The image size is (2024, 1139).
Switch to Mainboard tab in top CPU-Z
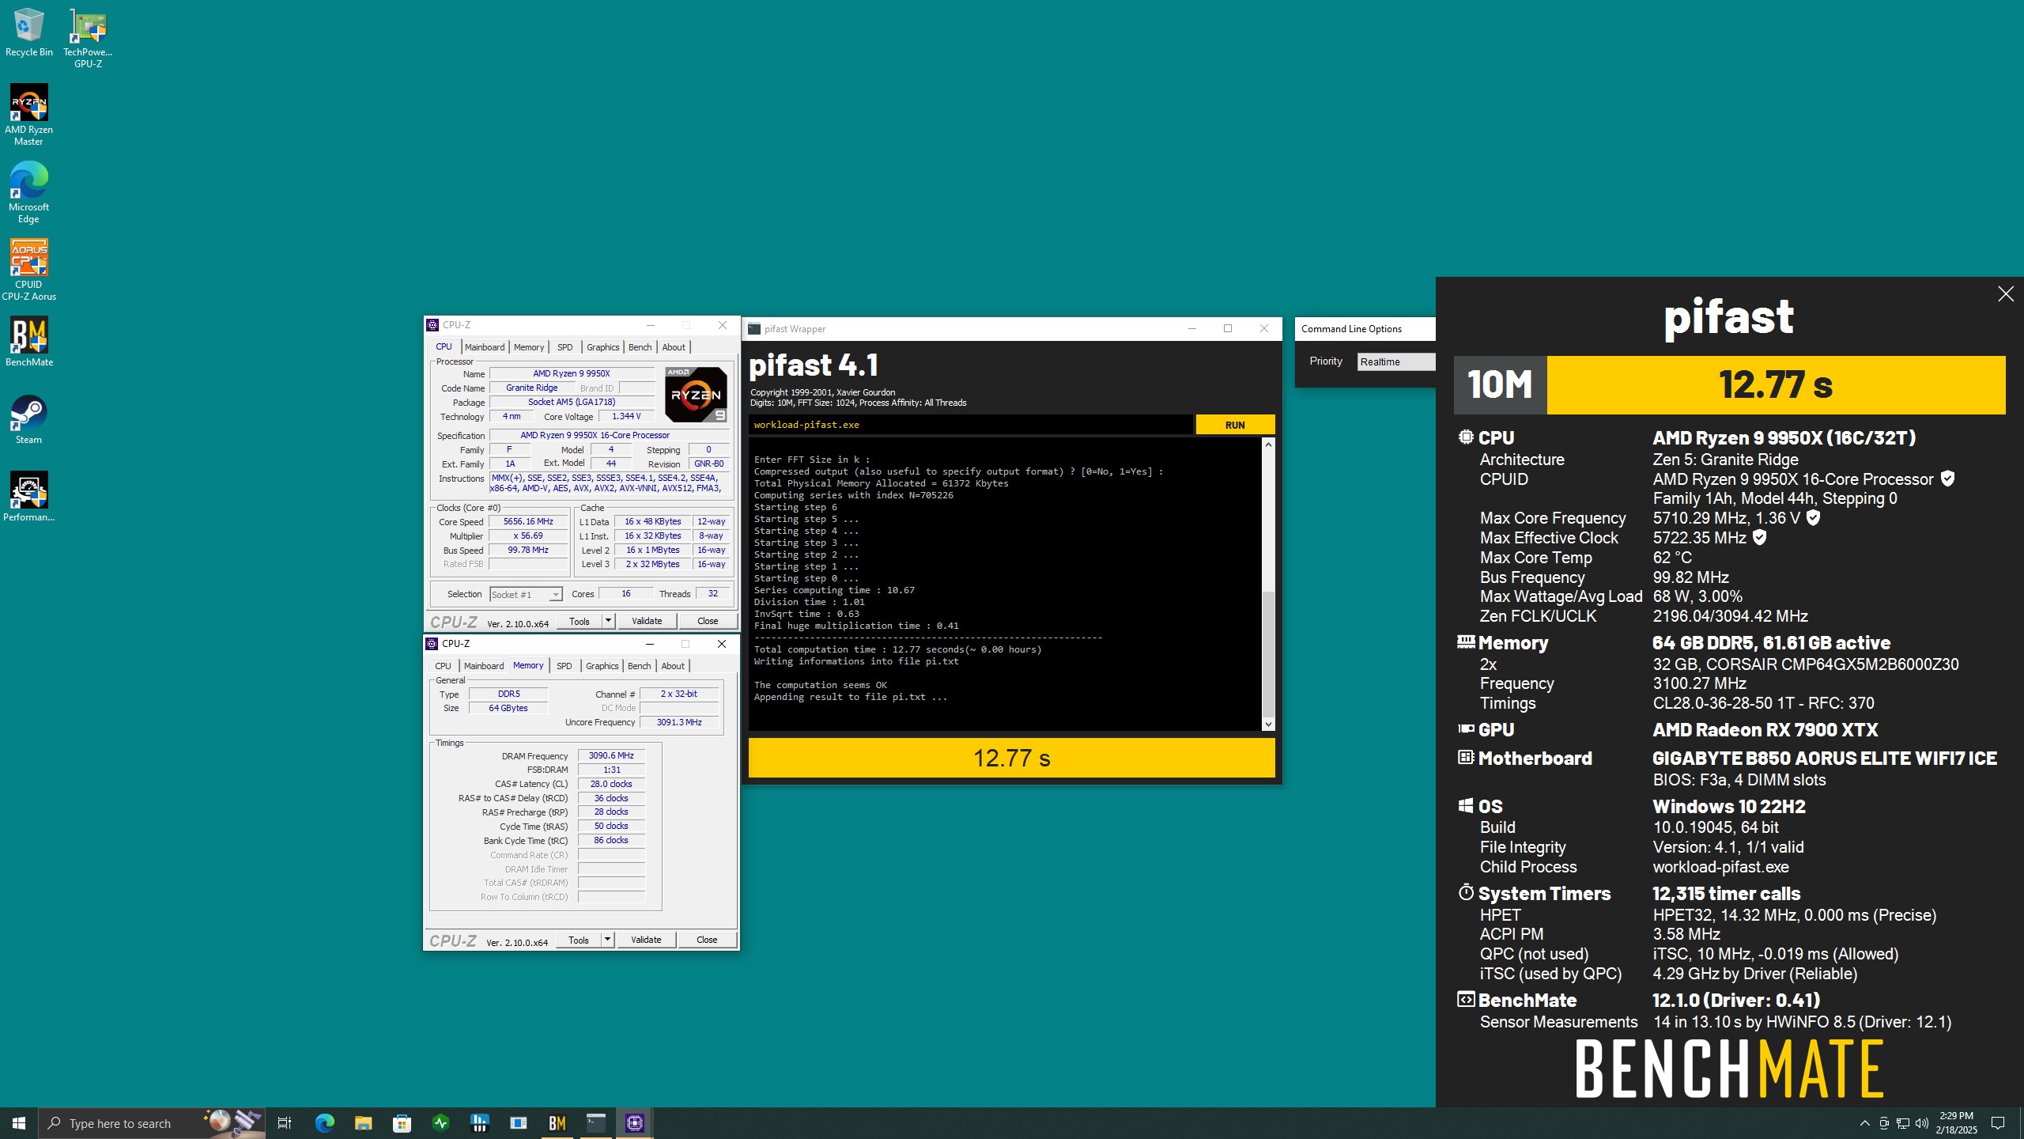tap(484, 347)
